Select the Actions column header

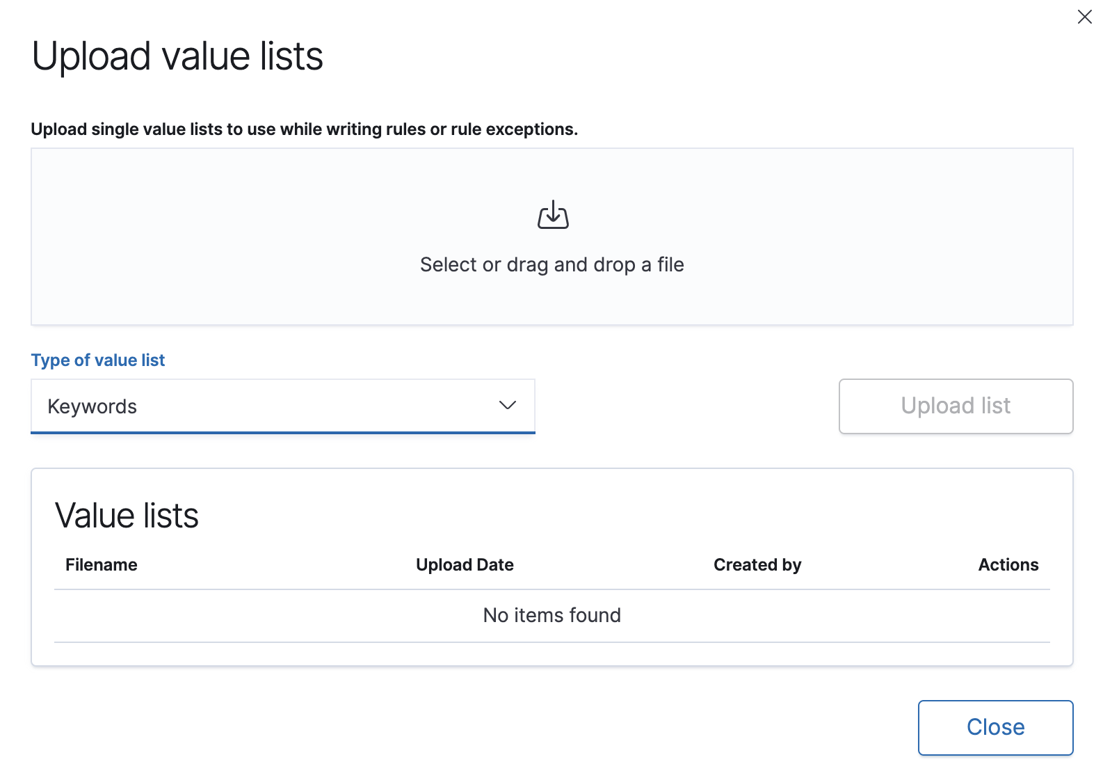(1008, 565)
